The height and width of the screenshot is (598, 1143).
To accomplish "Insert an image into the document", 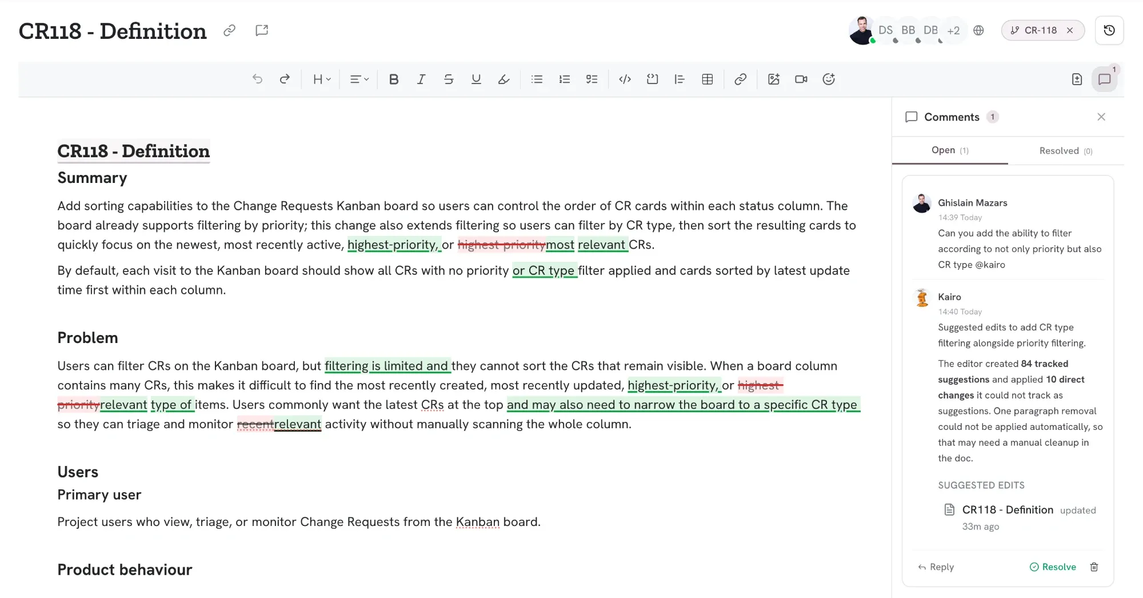I will click(774, 79).
